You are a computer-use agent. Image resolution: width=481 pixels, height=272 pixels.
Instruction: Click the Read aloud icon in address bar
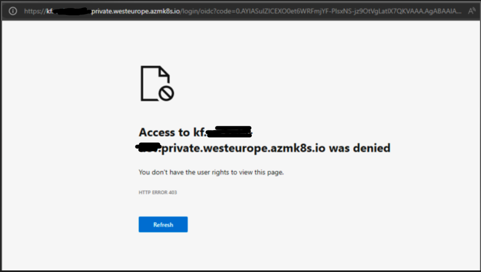471,11
